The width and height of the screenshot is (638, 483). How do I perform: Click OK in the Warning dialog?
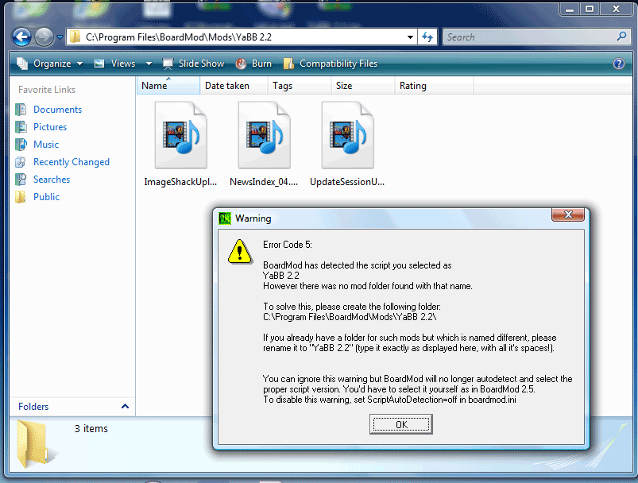(x=400, y=424)
